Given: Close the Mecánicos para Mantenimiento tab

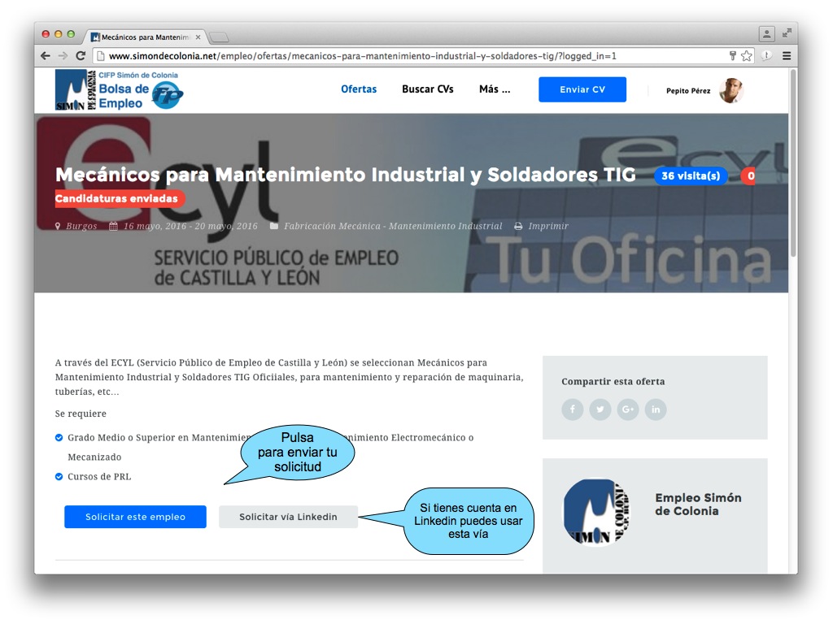Looking at the screenshot, I should click(x=198, y=37).
